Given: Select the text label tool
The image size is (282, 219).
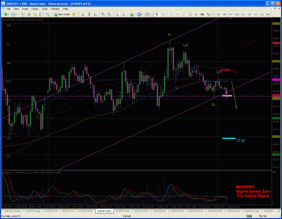Looking at the screenshot, I should 202,14.
